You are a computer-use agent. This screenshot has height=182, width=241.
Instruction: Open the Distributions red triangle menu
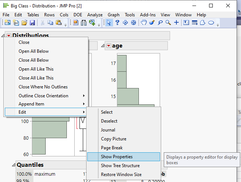[x=9, y=36]
